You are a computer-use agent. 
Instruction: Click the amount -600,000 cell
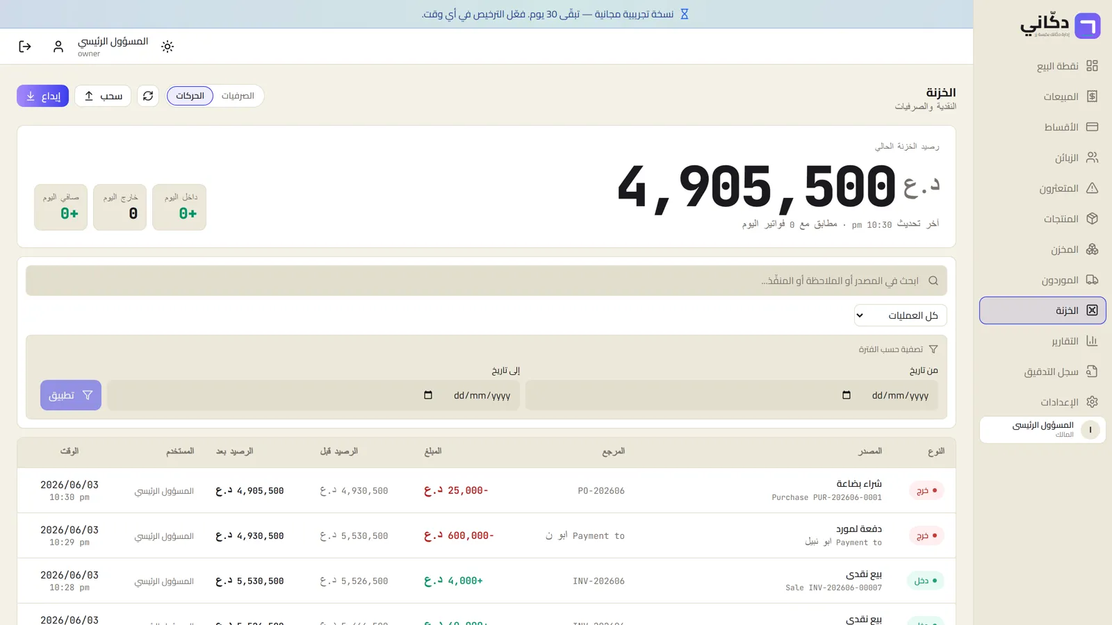tap(459, 535)
